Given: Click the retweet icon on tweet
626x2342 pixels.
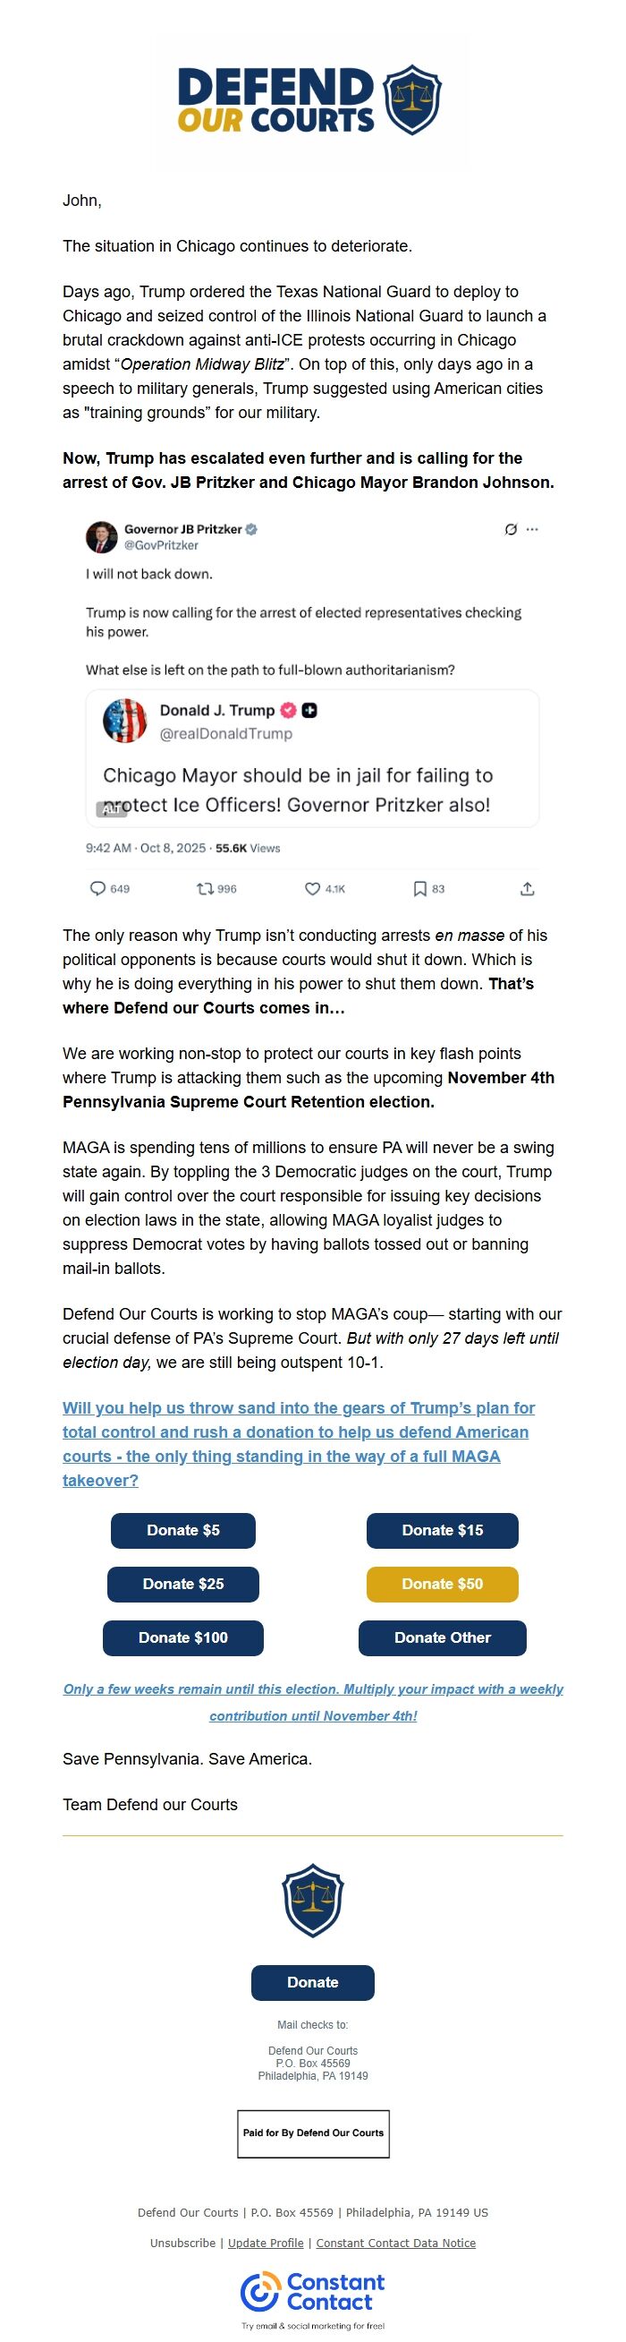Looking at the screenshot, I should tap(207, 888).
